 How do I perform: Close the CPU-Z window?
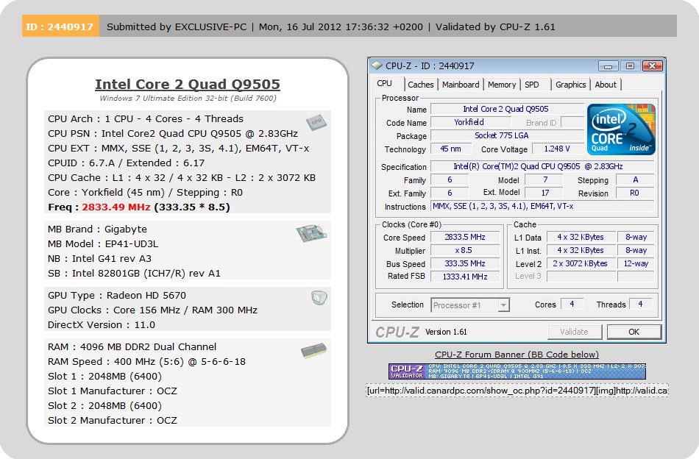tap(653, 66)
